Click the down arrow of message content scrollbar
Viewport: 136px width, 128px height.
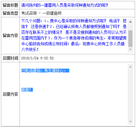click(x=130, y=49)
